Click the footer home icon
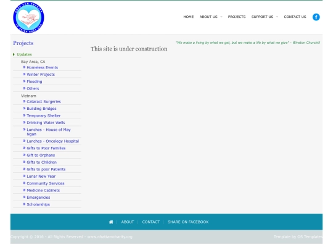This screenshot has width=333, height=250. click(111, 222)
